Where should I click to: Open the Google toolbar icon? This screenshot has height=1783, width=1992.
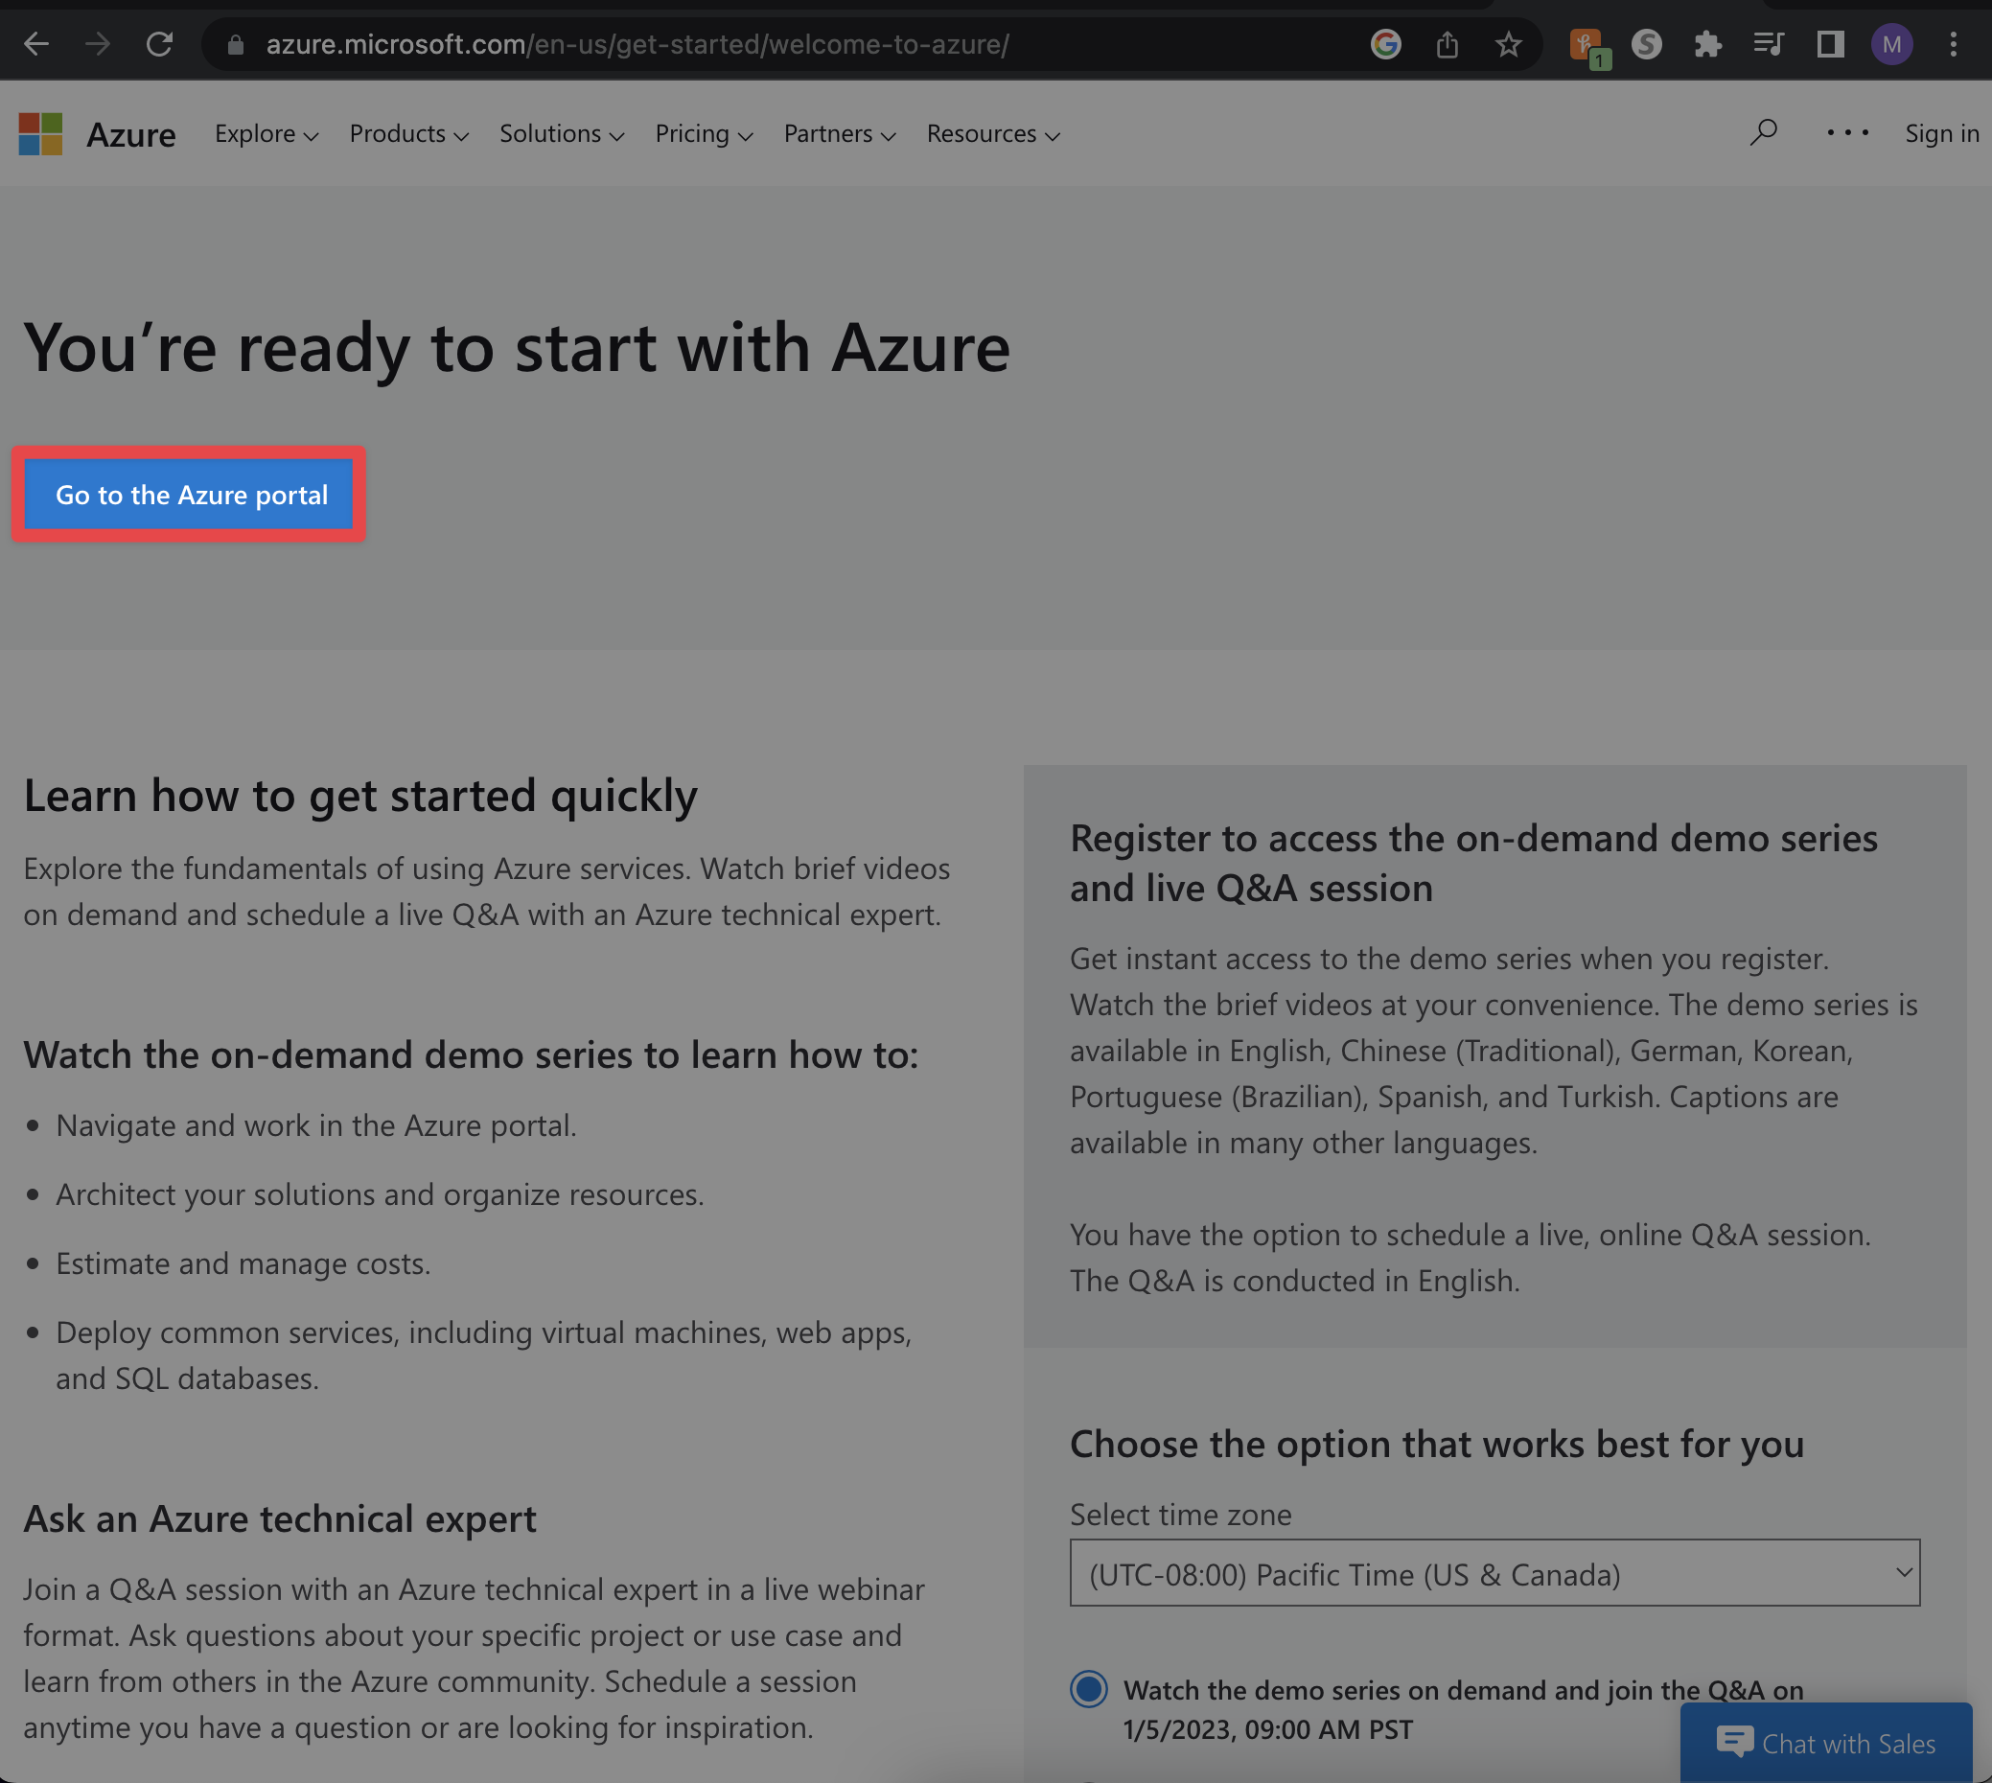[1385, 43]
